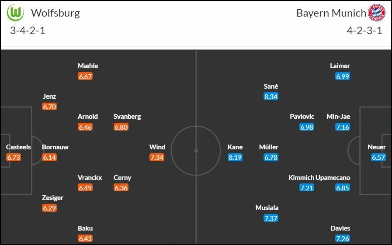
Task: Click Davies' 7.26 rating badge
Action: pos(343,238)
